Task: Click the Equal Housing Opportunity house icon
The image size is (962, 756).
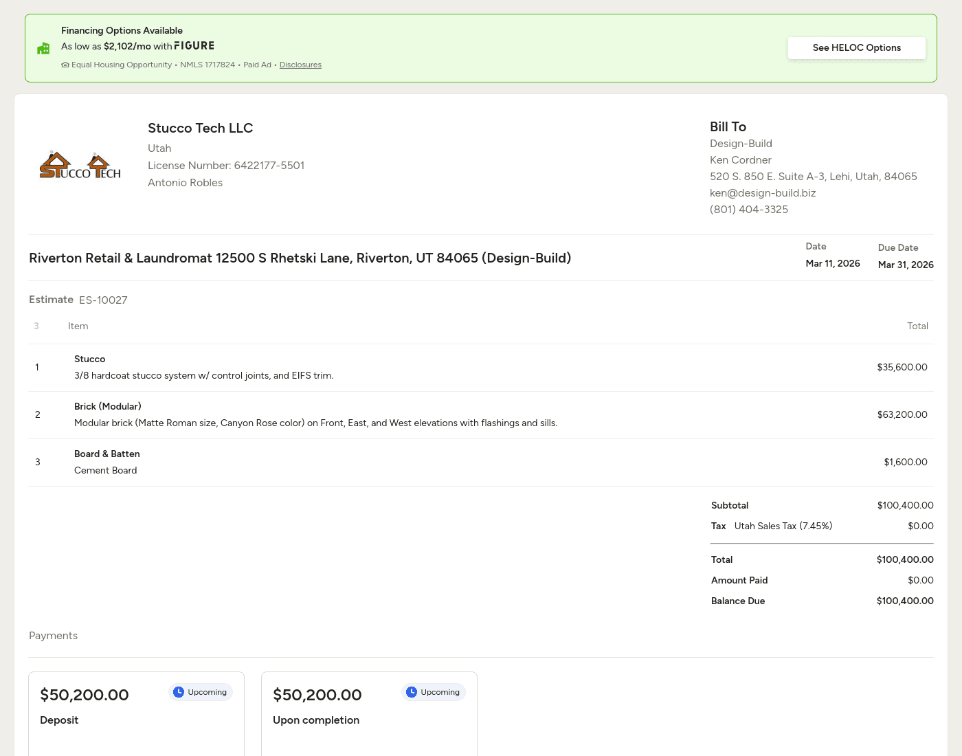Action: 65,65
